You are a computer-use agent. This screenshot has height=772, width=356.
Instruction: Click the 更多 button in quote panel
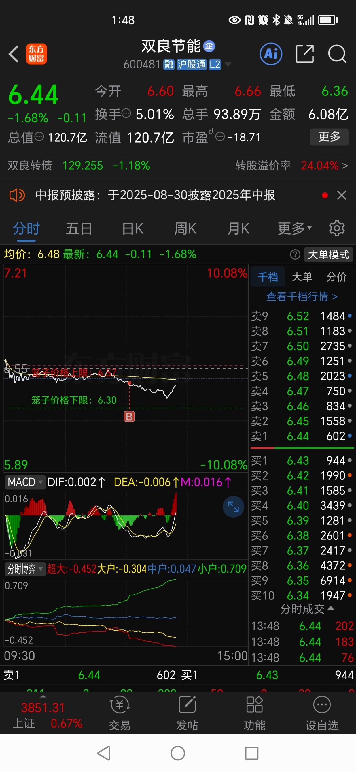(329, 137)
